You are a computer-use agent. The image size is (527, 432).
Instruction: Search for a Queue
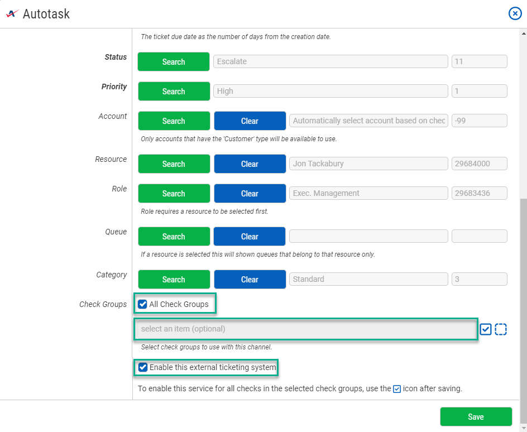pyautogui.click(x=174, y=237)
